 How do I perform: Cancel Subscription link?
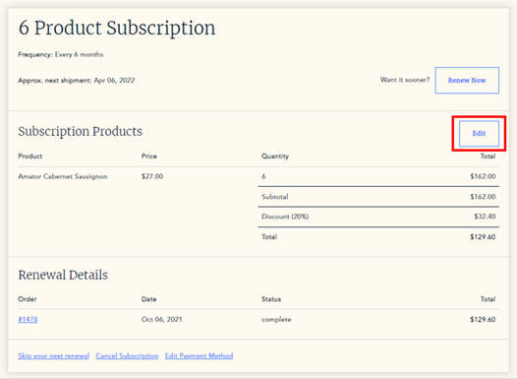coord(127,355)
